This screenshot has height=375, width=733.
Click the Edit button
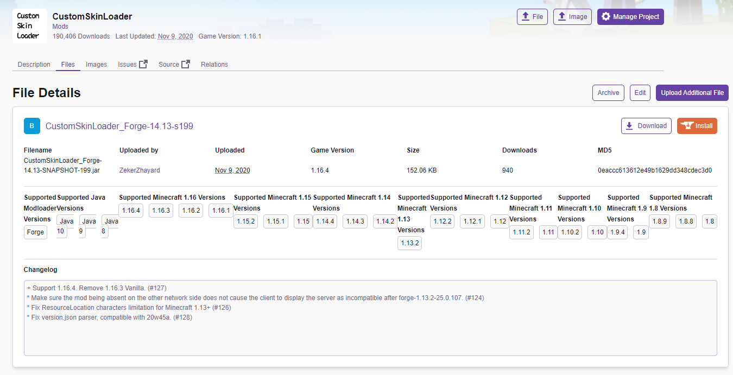tap(640, 93)
